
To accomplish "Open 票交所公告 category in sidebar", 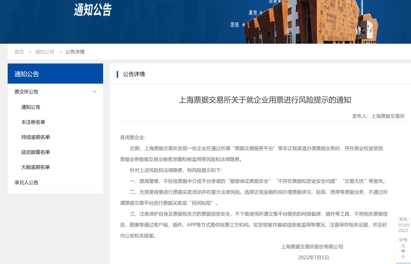I will (55, 91).
